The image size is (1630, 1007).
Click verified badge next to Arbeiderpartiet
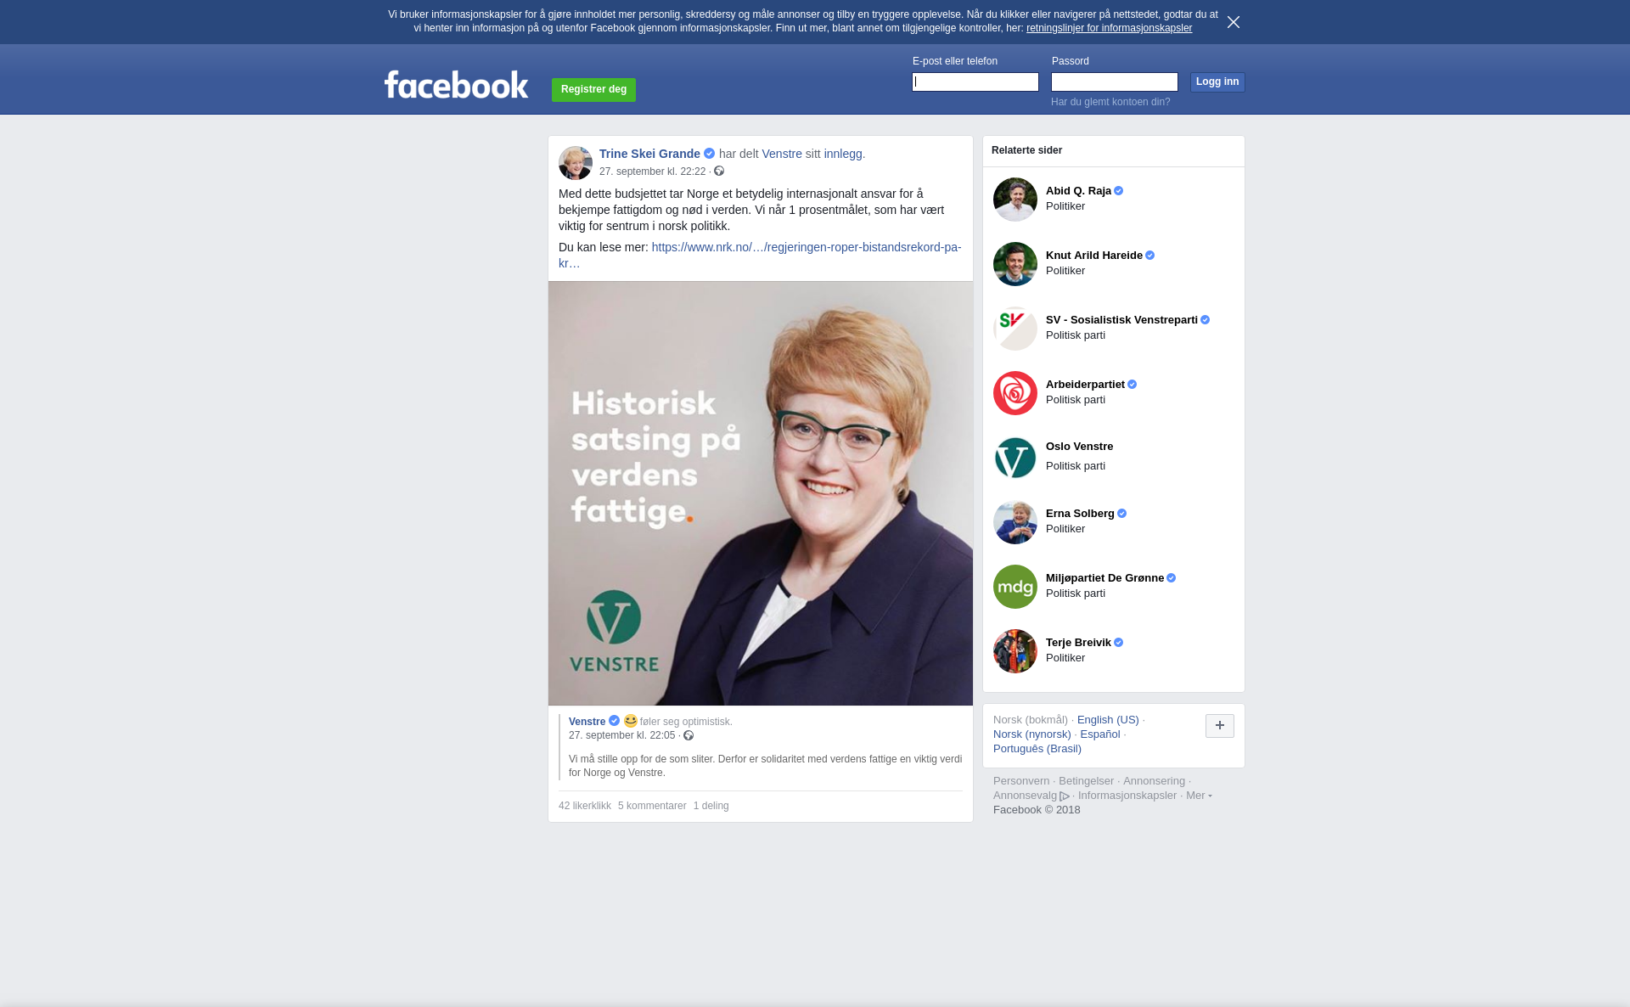coord(1132,385)
